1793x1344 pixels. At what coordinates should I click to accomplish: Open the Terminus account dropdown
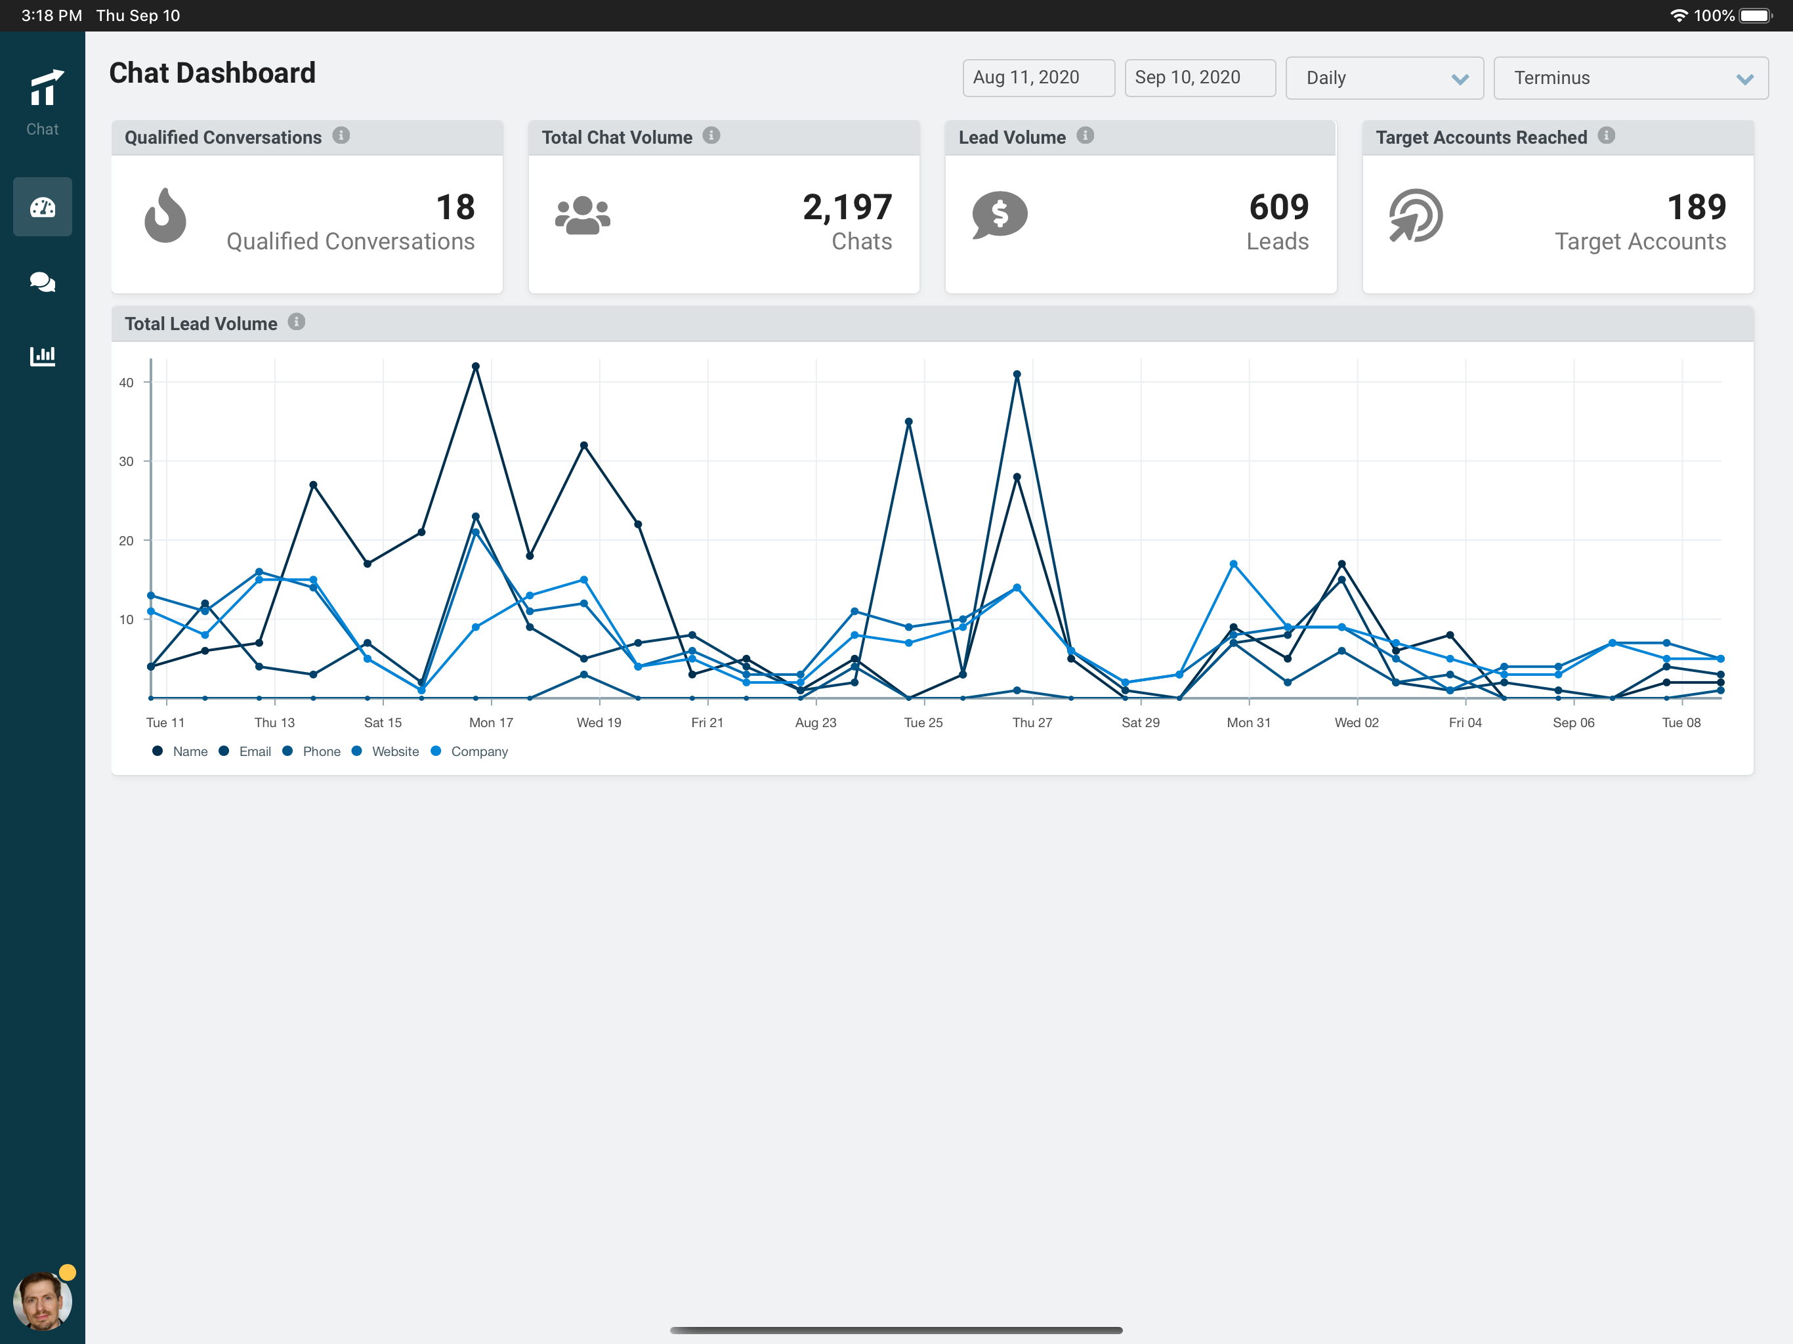point(1630,78)
